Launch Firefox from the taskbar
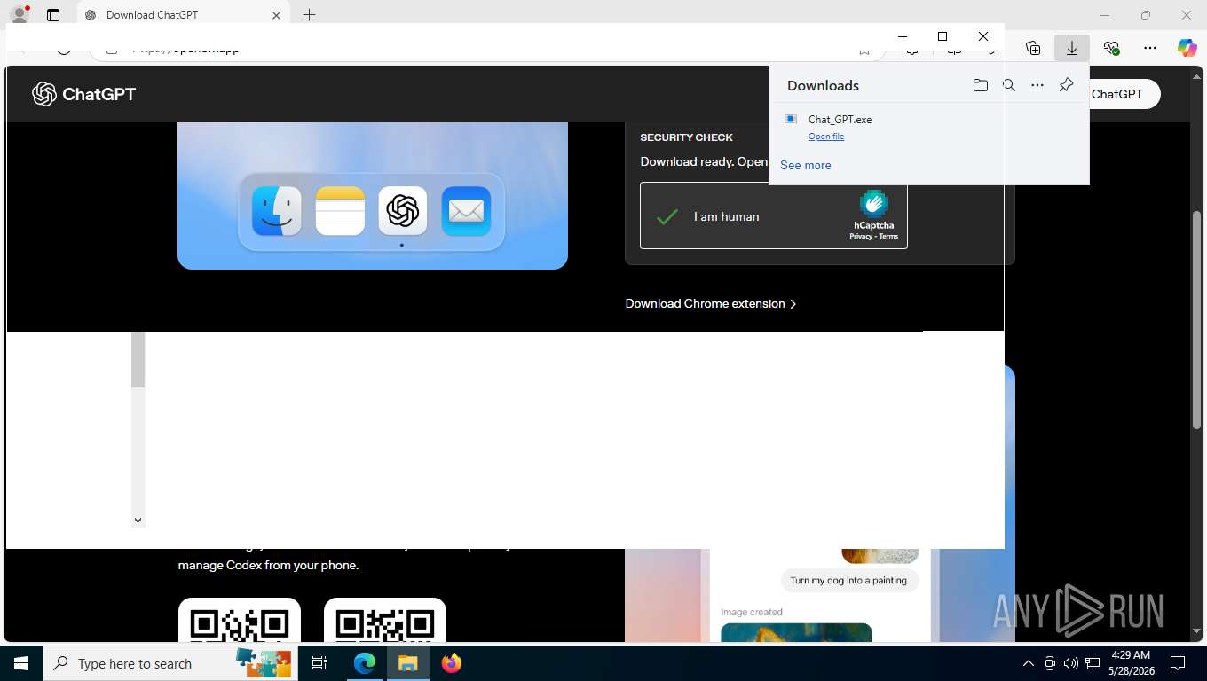1207x681 pixels. [x=451, y=663]
